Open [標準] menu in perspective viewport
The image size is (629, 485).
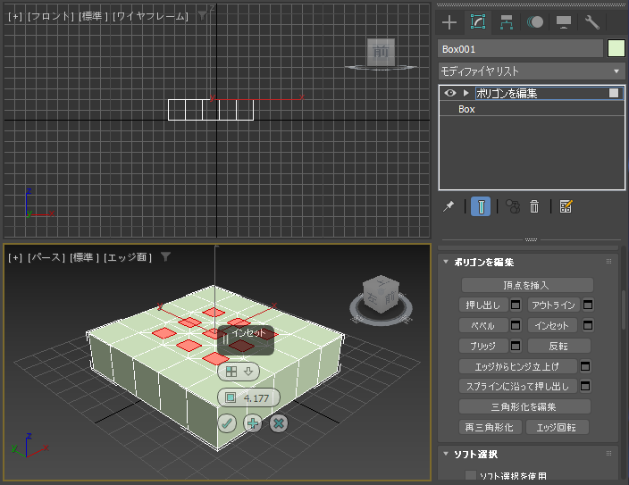point(84,257)
